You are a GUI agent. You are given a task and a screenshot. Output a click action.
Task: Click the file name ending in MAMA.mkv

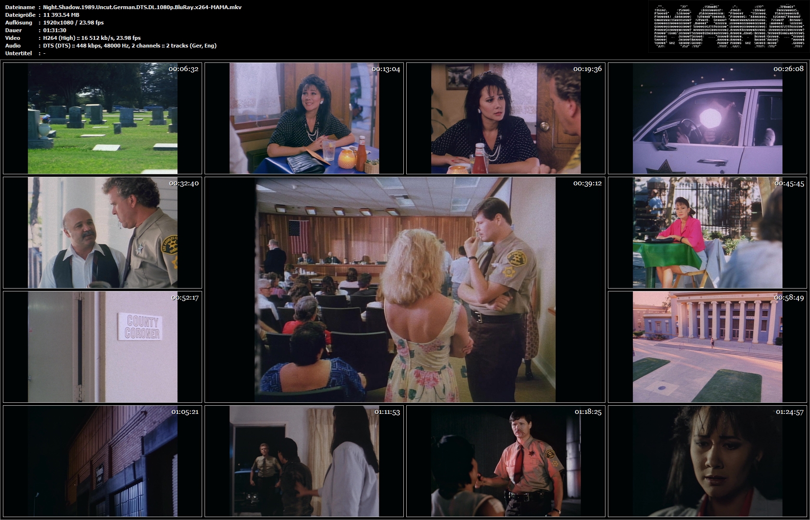click(142, 7)
